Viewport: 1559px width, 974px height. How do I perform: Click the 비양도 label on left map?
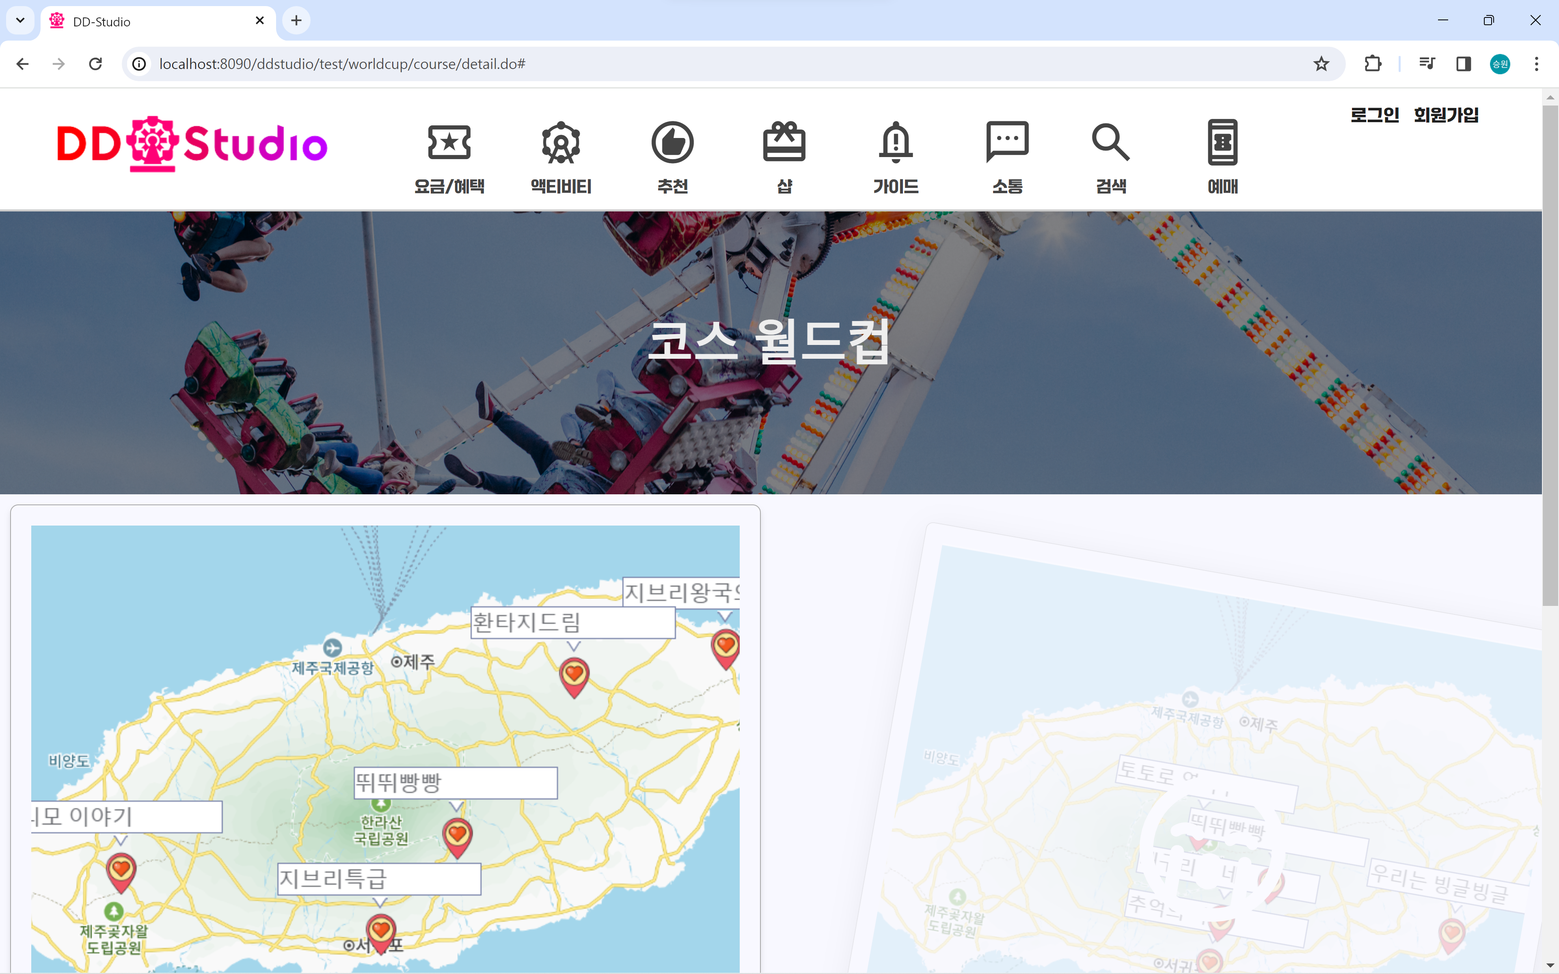pos(69,761)
